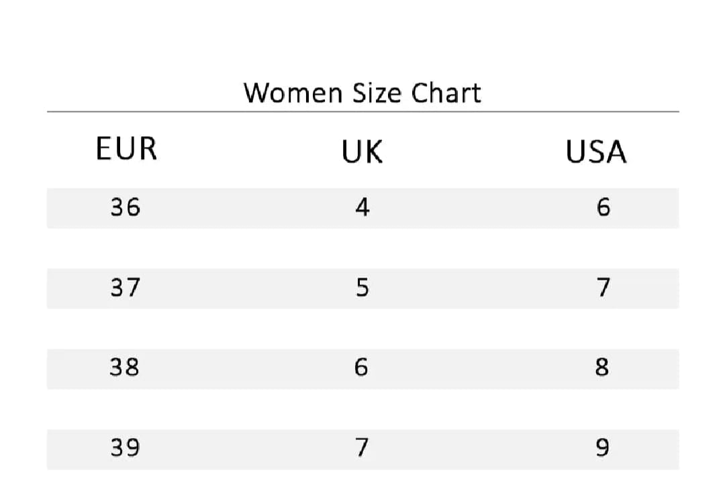Select the USA column header

596,152
